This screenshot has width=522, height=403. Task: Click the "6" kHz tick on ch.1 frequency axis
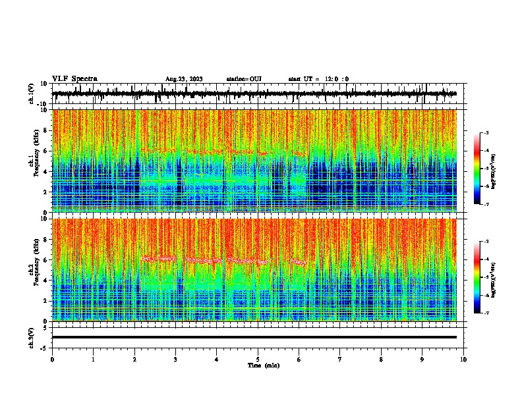click(46, 151)
